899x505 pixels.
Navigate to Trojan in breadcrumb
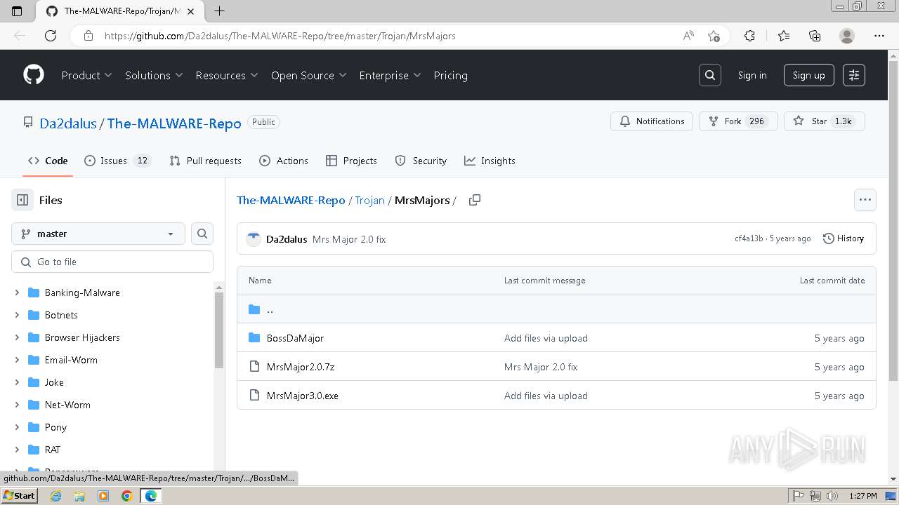369,200
